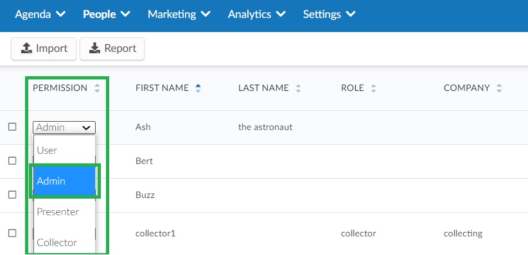Expand the Settings menu
The image size is (528, 255).
coord(329,14)
